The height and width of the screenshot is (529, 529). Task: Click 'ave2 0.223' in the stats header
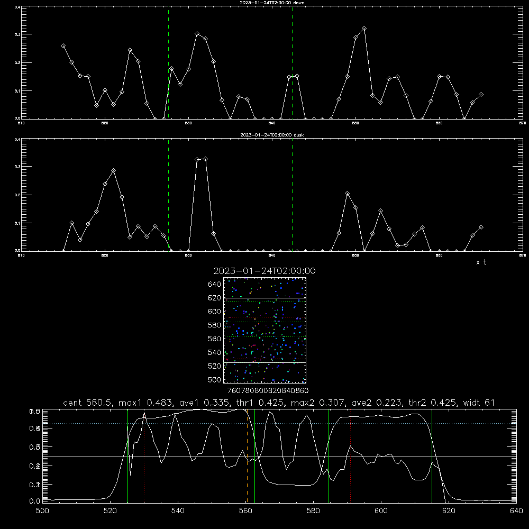[376, 403]
